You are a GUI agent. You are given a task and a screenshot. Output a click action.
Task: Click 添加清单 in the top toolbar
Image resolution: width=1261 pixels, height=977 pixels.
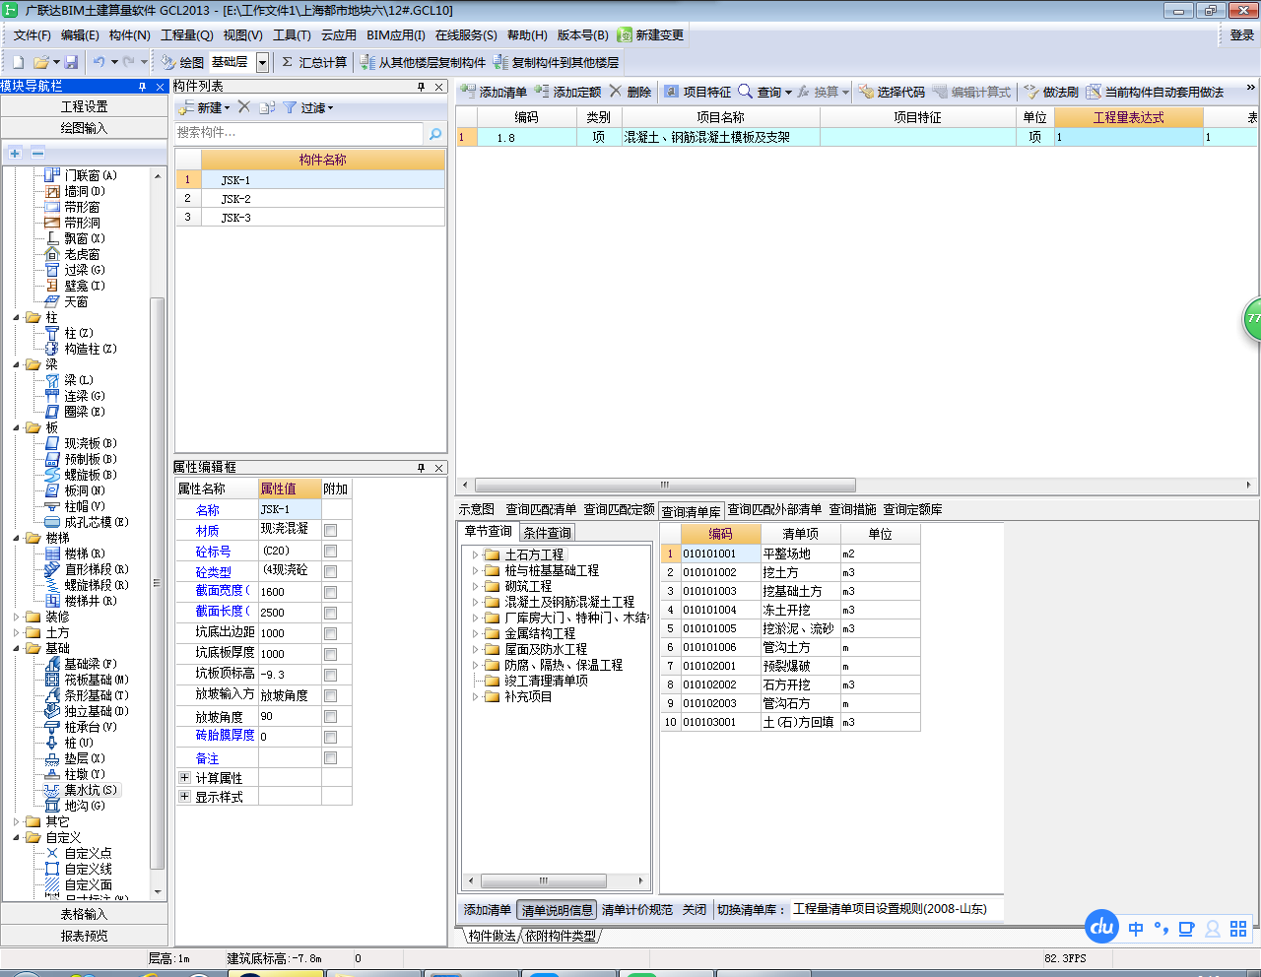coord(494,92)
